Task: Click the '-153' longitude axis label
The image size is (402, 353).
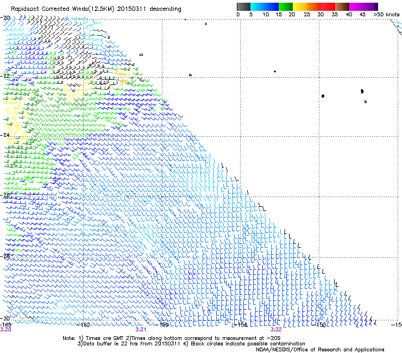Action: (x=319, y=325)
